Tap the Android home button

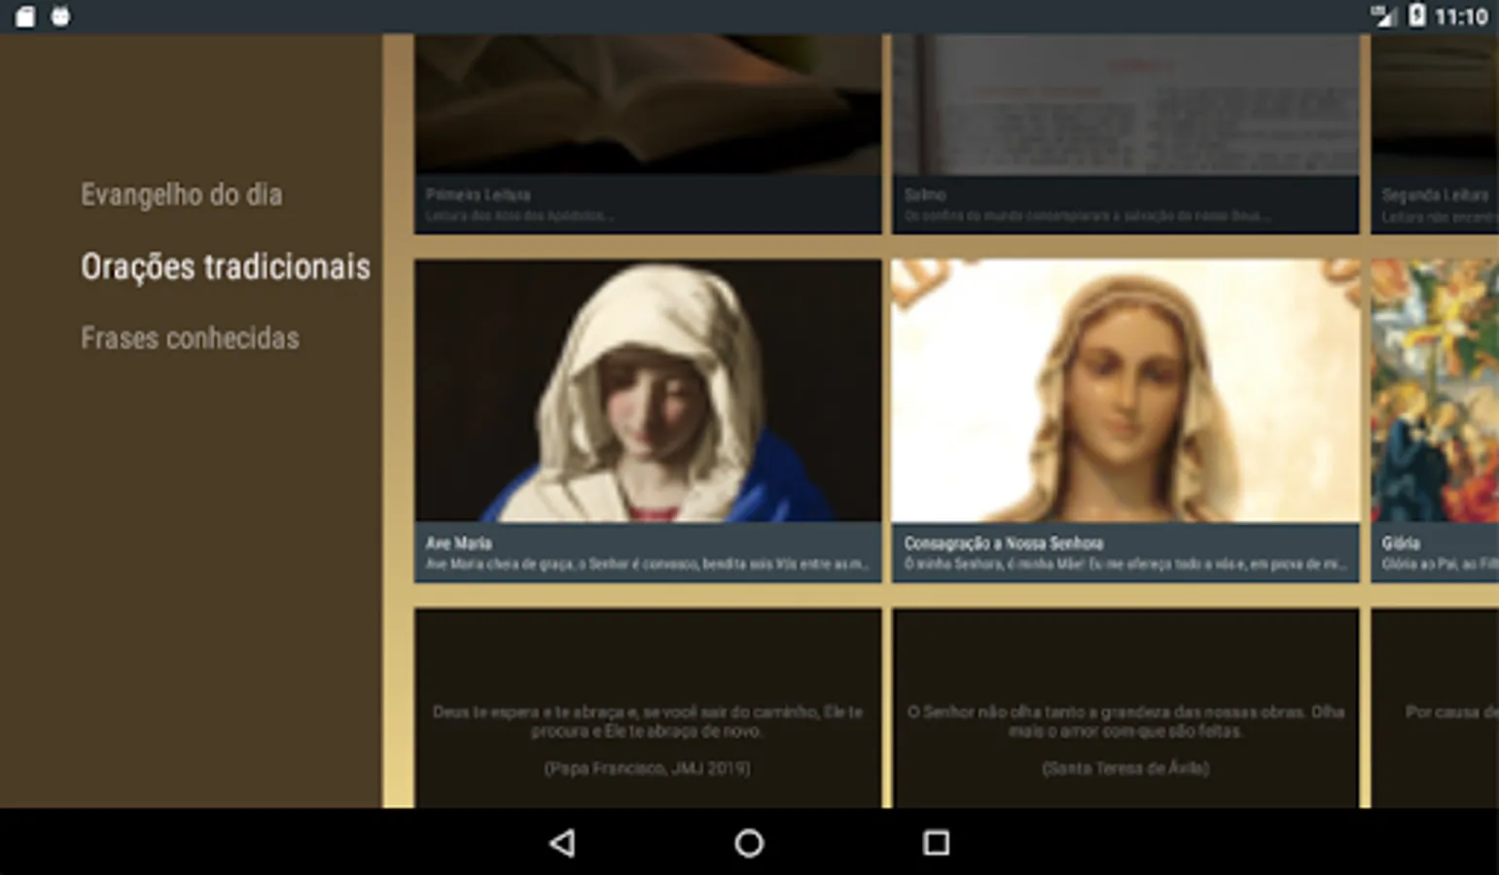point(749,842)
